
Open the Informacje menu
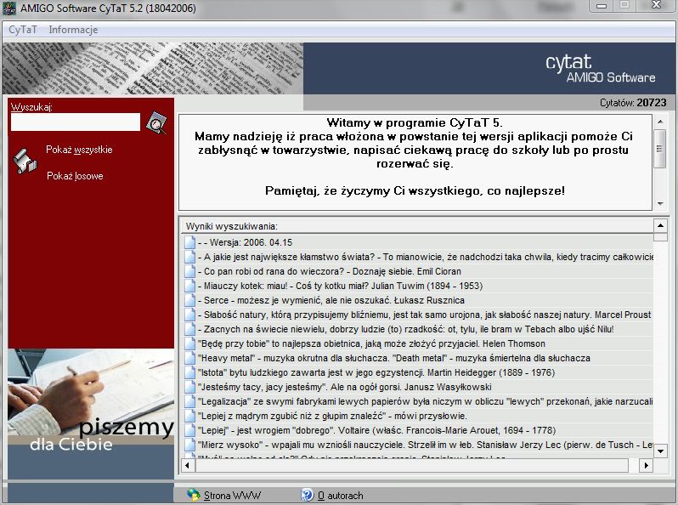[73, 30]
